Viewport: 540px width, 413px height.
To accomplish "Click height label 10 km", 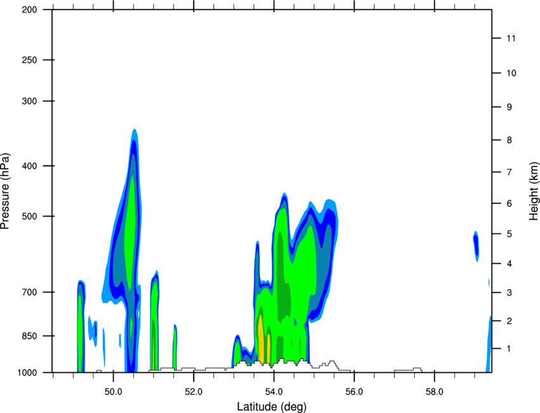I will 511,73.
